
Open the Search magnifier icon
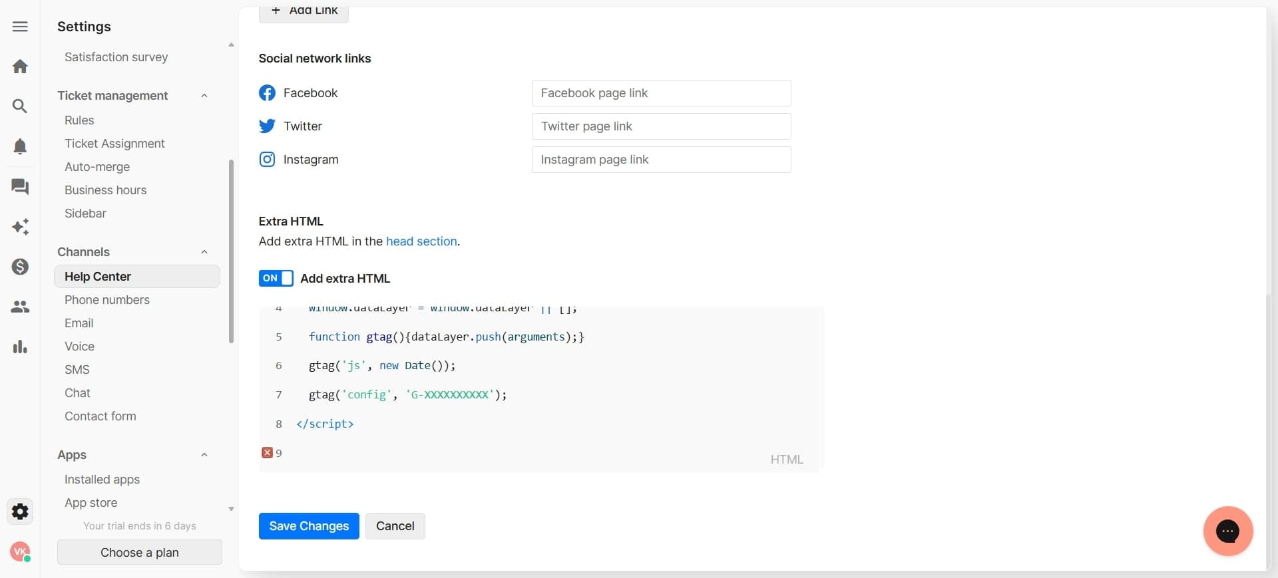pos(20,106)
